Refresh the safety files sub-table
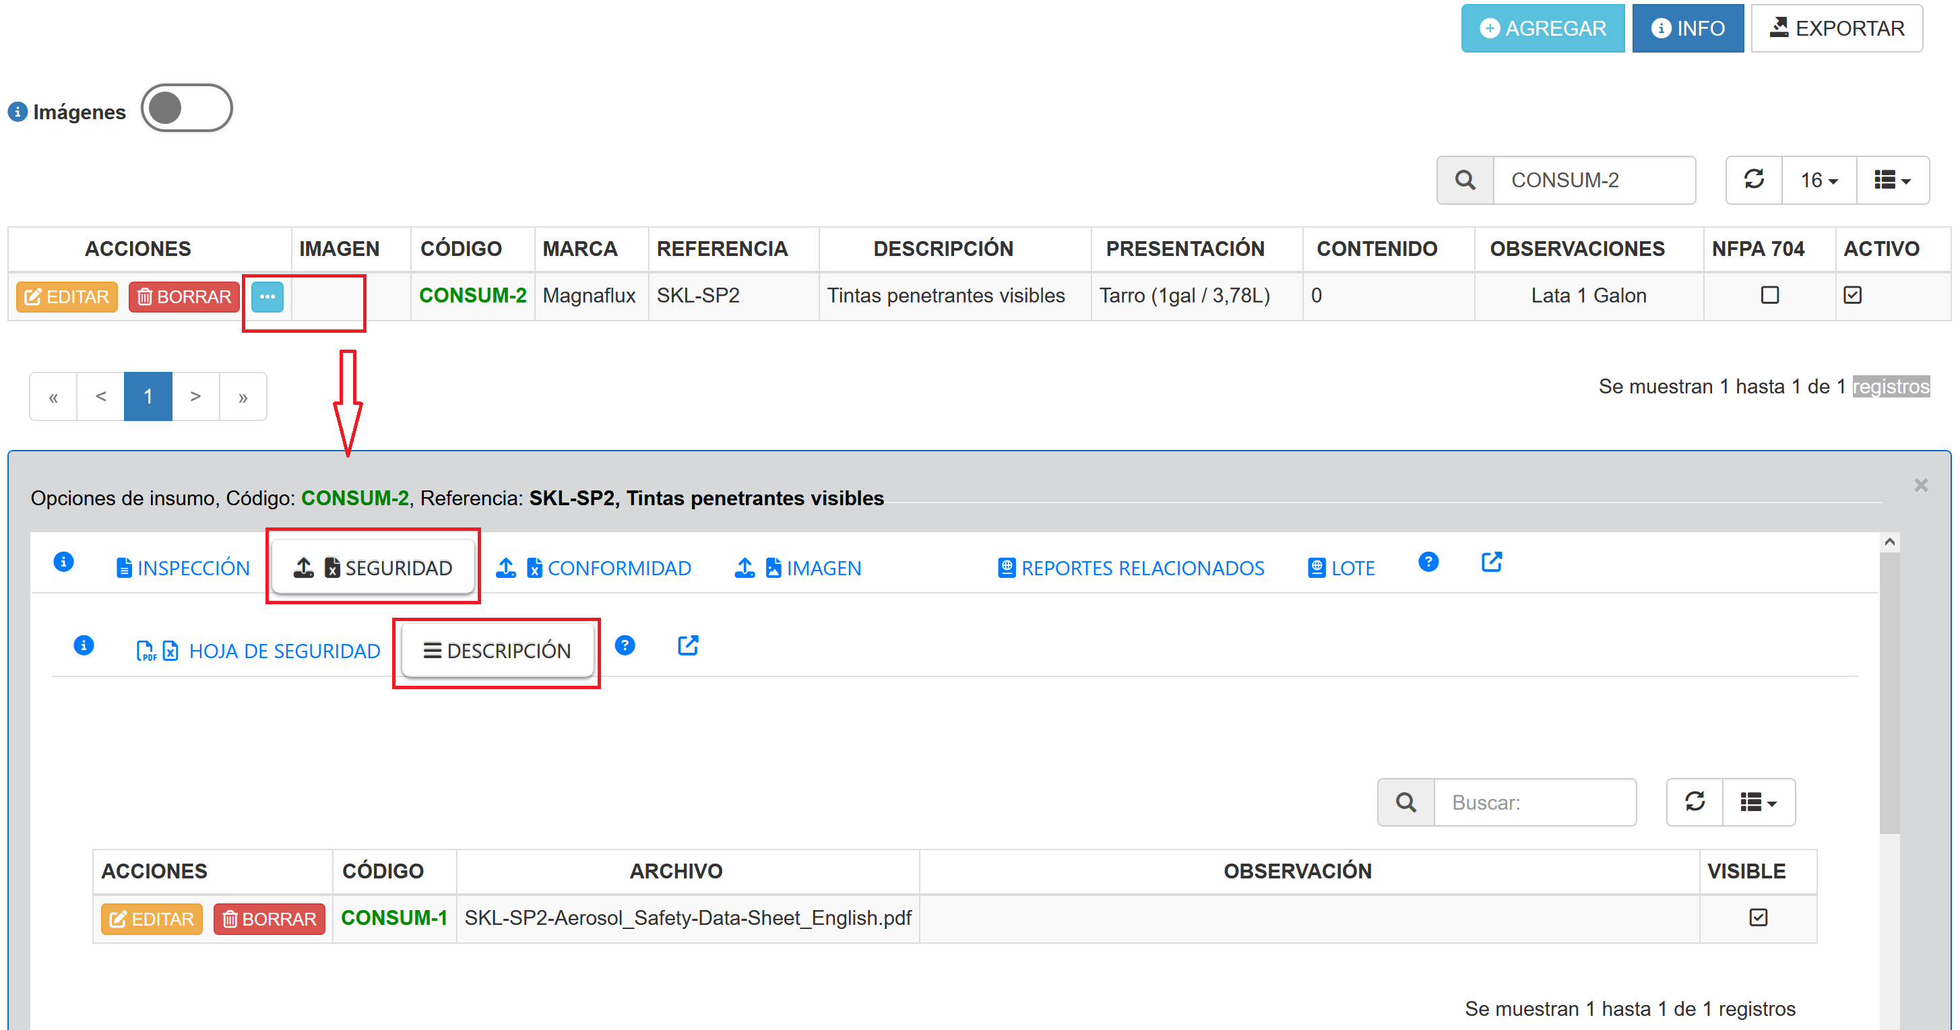The height and width of the screenshot is (1030, 1960). (1695, 802)
